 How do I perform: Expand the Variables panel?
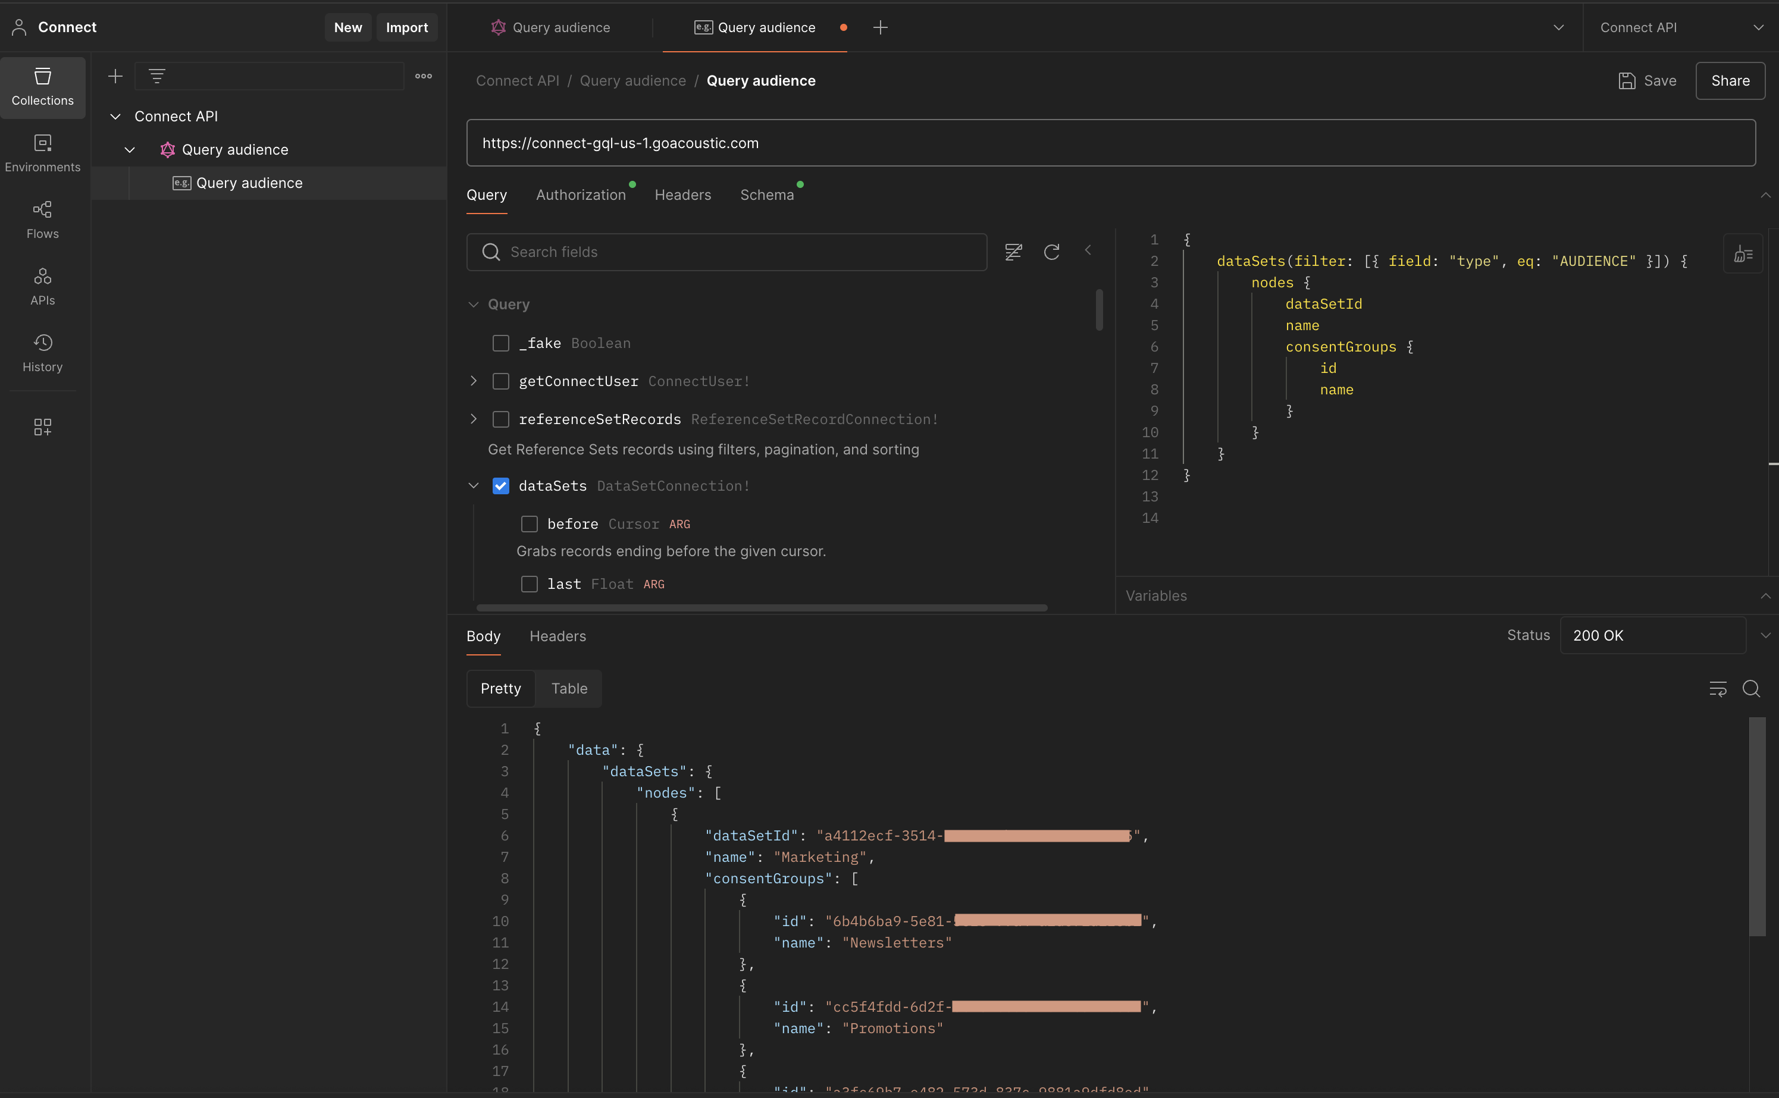[x=1765, y=595]
